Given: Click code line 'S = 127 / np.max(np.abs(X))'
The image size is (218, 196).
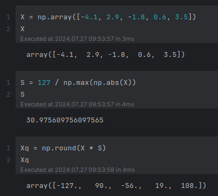Looking at the screenshot, I should pyautogui.click(x=78, y=83).
